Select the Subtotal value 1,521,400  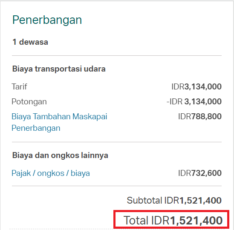200,200
